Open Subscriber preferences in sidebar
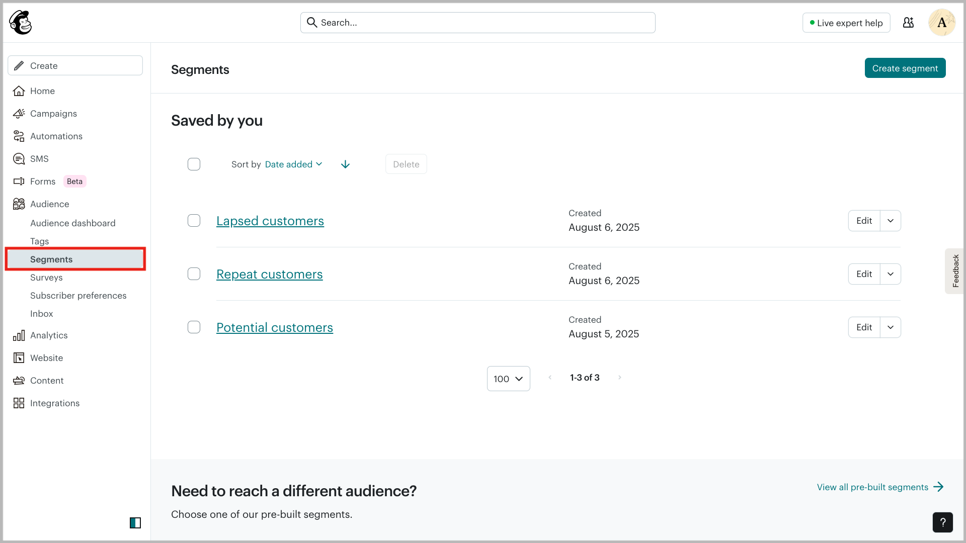Screen dimensions: 966x543 tap(78, 296)
